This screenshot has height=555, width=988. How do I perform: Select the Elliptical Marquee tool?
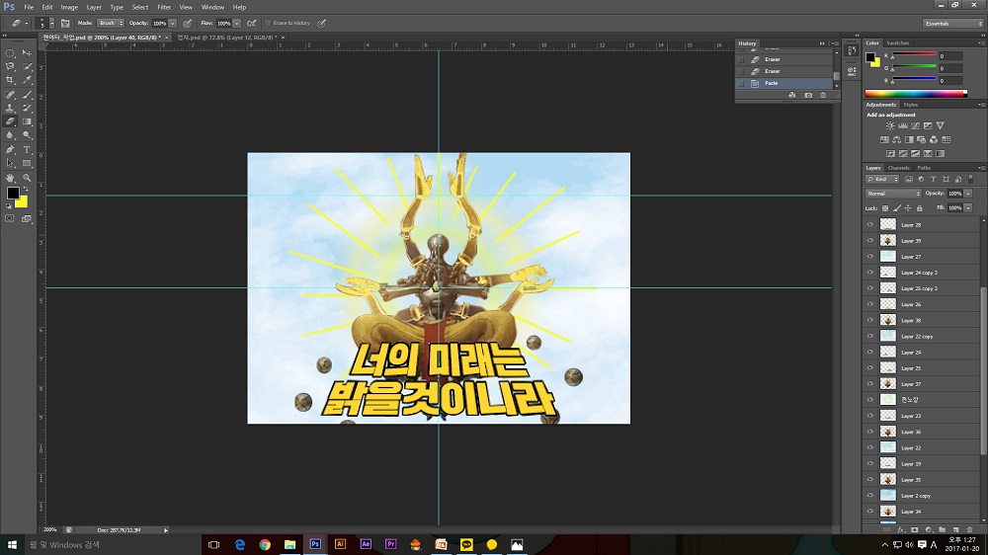coord(10,53)
